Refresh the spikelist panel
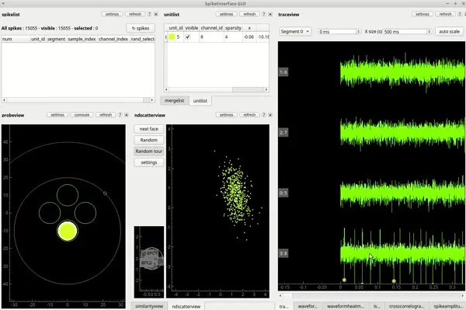The width and height of the screenshot is (466, 310). [135, 14]
